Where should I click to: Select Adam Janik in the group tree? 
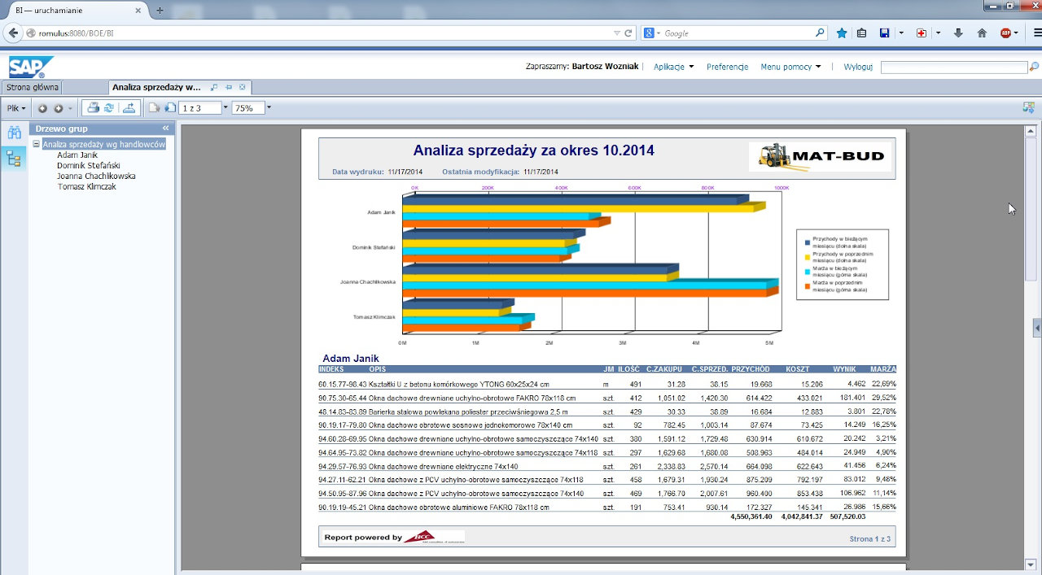click(77, 155)
